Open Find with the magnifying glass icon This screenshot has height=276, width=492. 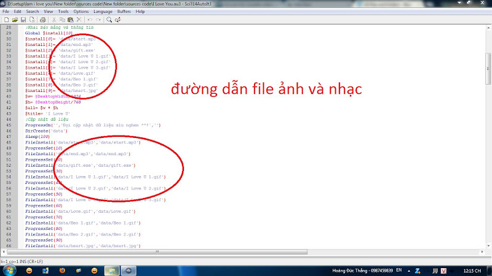[109, 20]
